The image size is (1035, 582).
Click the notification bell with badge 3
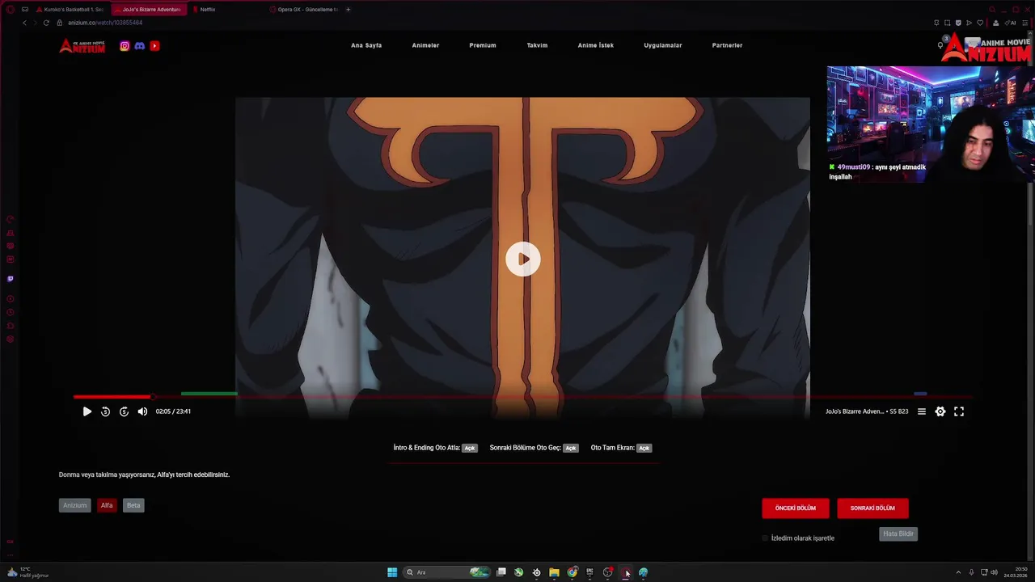(x=942, y=44)
